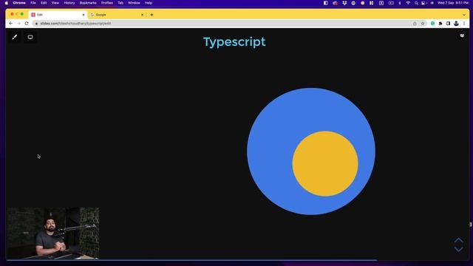Open the Bookmarks menu
The width and height of the screenshot is (473, 266).
(88, 3)
